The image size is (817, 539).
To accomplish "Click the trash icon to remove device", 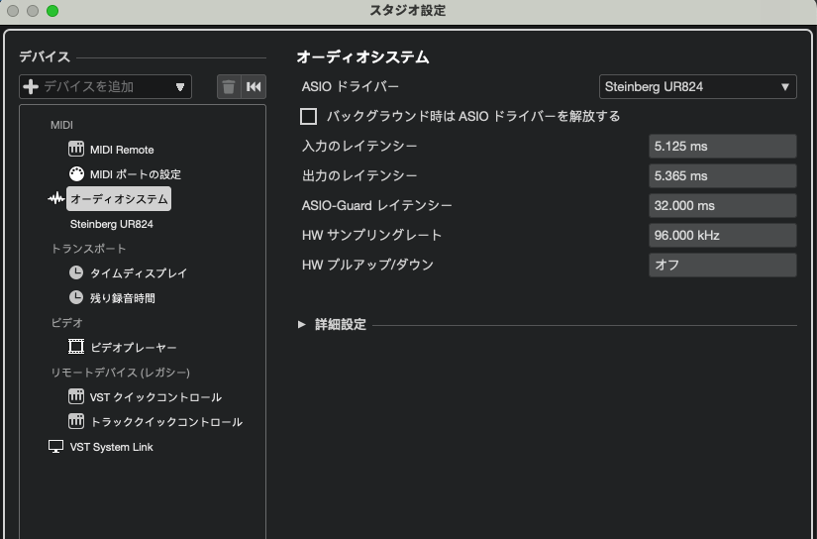I will (x=229, y=87).
